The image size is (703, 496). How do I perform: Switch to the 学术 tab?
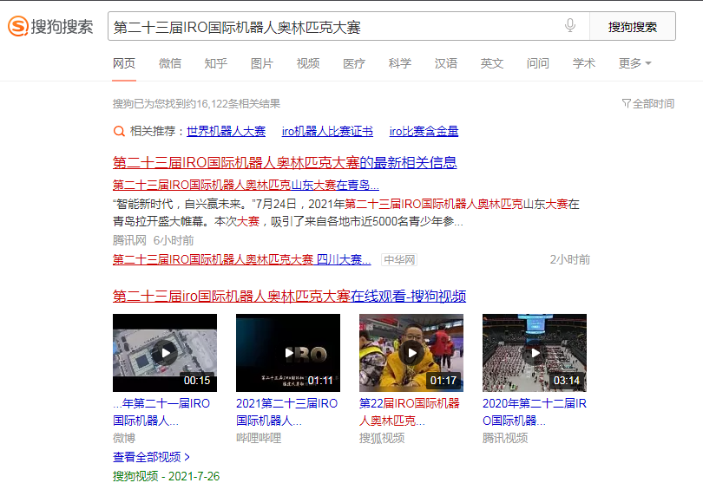(x=584, y=63)
